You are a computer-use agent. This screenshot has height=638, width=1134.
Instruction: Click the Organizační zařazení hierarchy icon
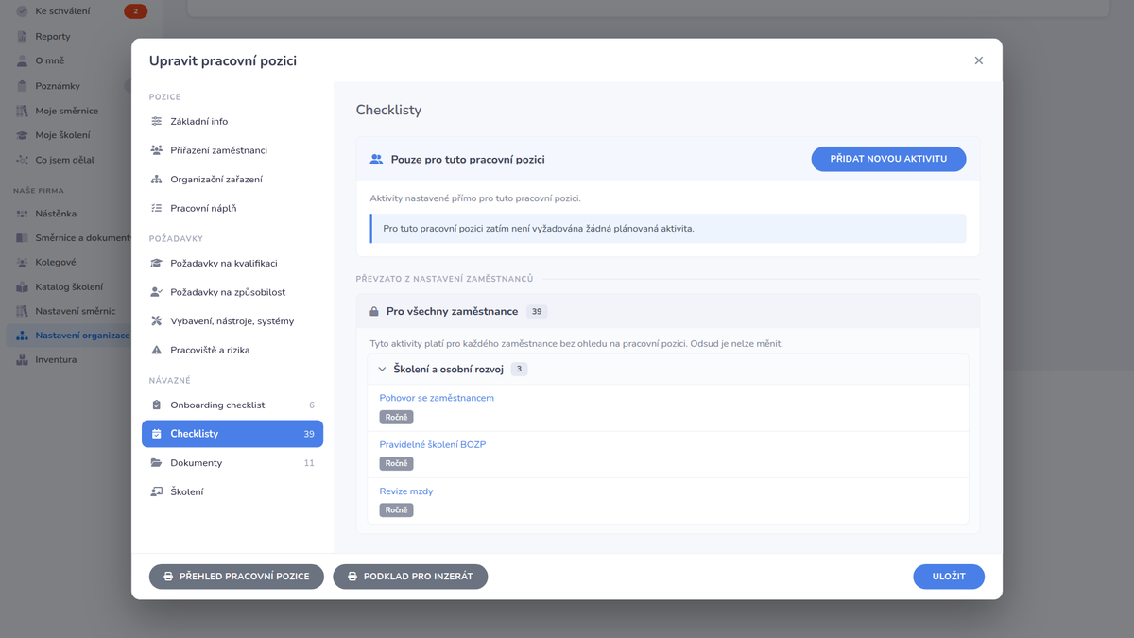point(157,180)
